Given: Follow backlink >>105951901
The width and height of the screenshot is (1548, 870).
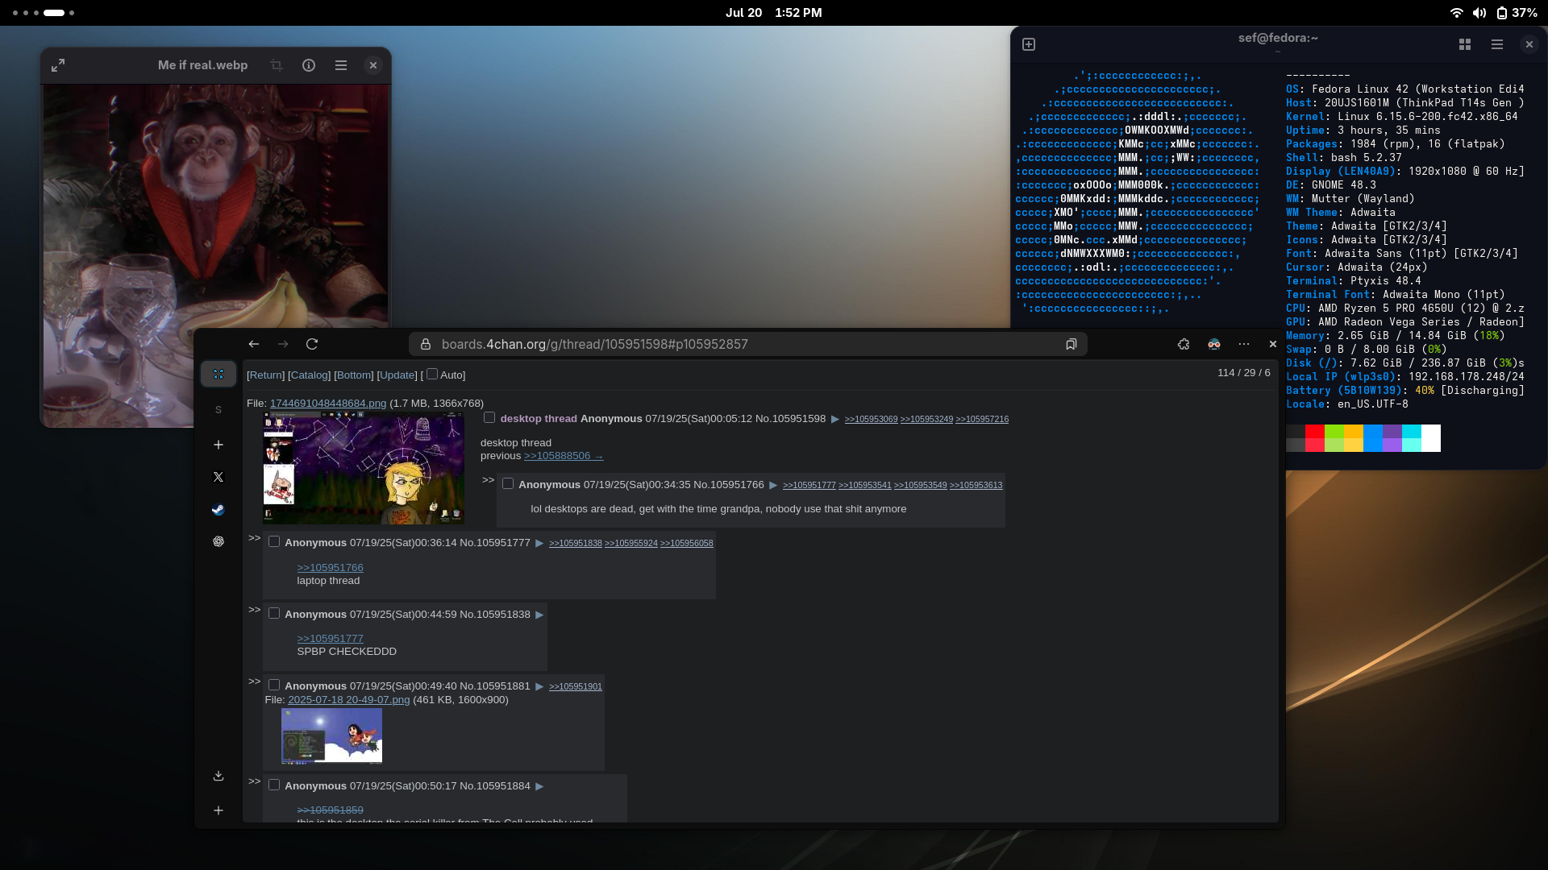Looking at the screenshot, I should 576,687.
